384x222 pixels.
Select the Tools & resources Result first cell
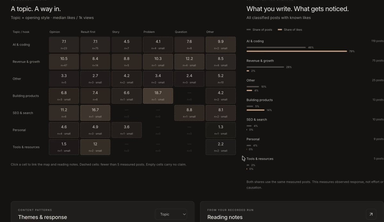(95, 147)
